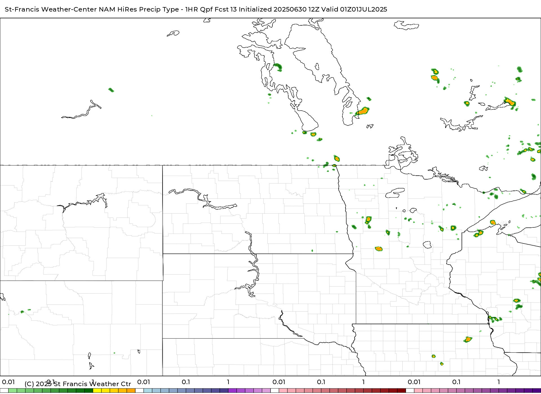This screenshot has height=394, width=541.
Task: Click the map title text with forecast valid time
Action: click(x=196, y=9)
